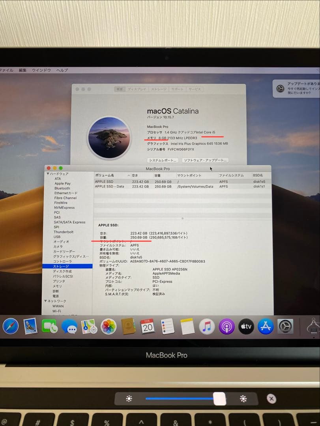Launch the Mail app
The width and height of the screenshot is (320, 426).
click(30, 327)
